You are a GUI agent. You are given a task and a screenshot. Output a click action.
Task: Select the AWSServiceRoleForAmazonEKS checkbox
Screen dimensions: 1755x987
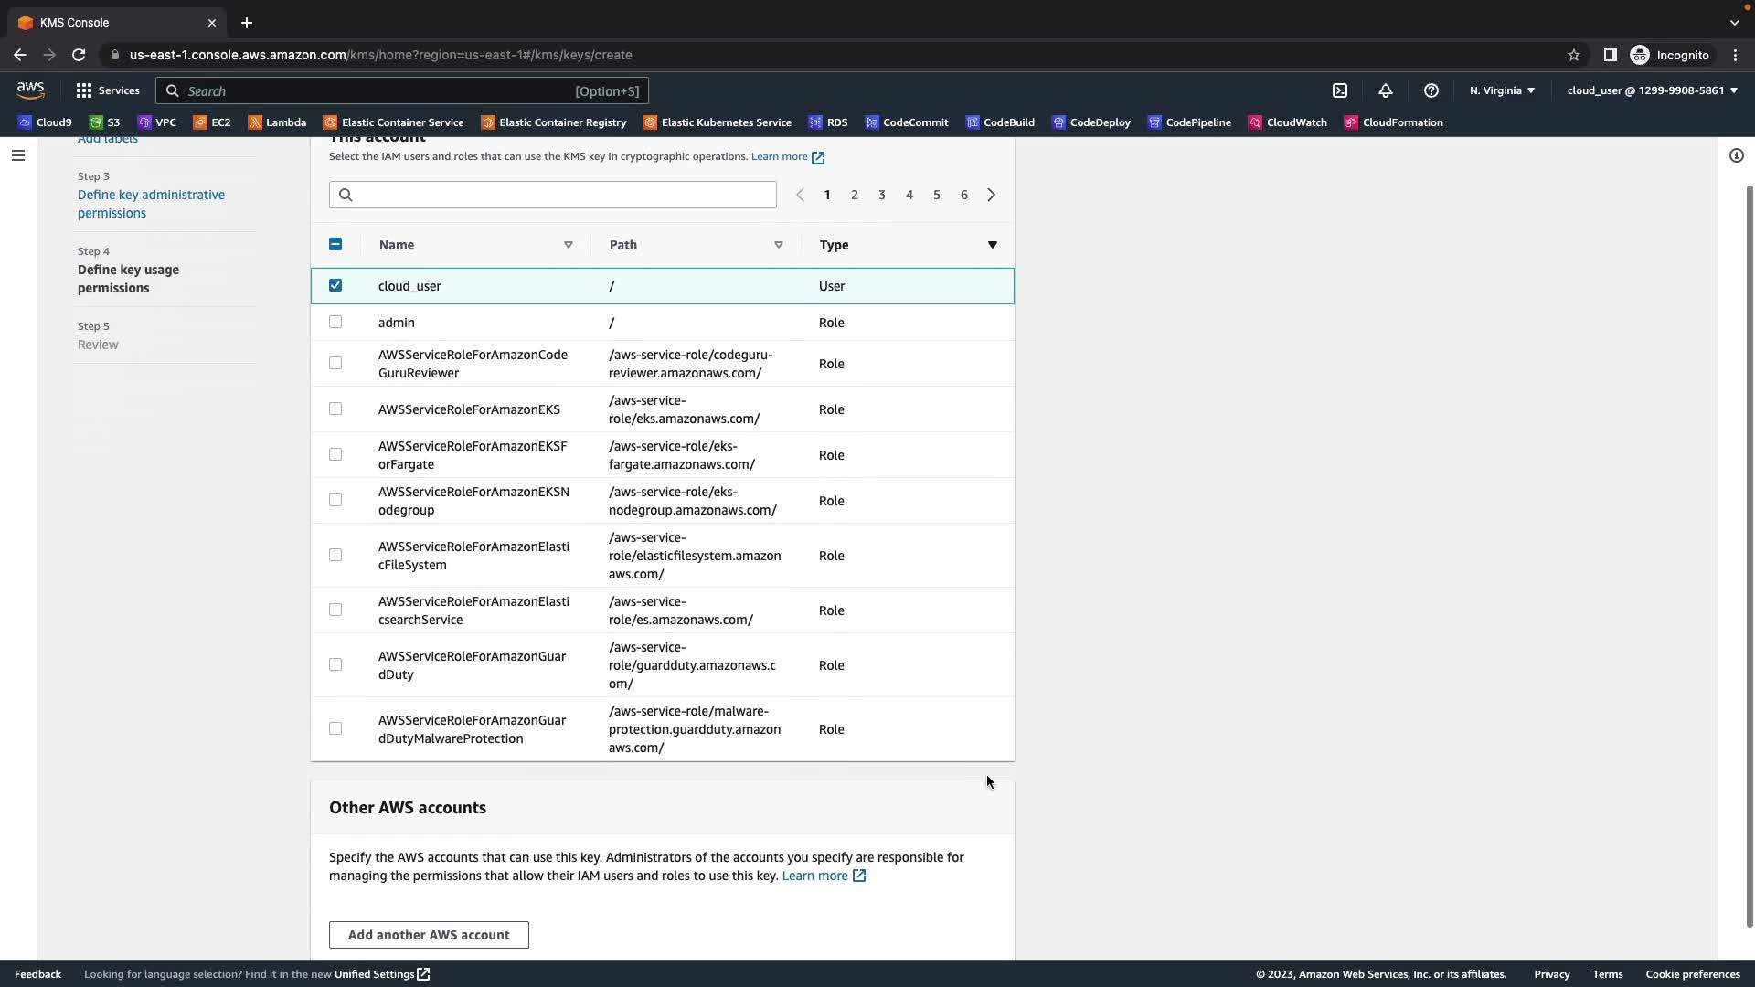tap(335, 409)
